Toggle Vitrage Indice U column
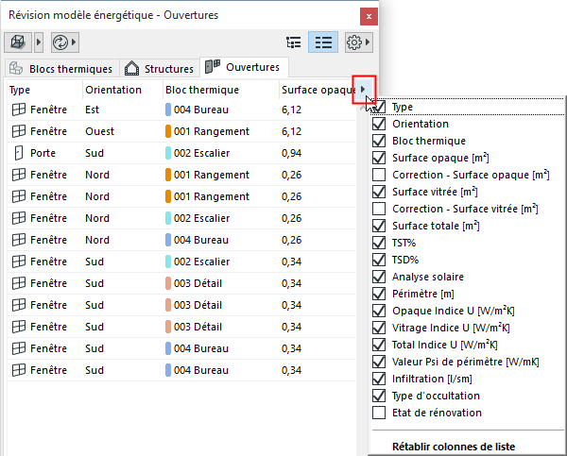567x456 pixels. [x=379, y=328]
